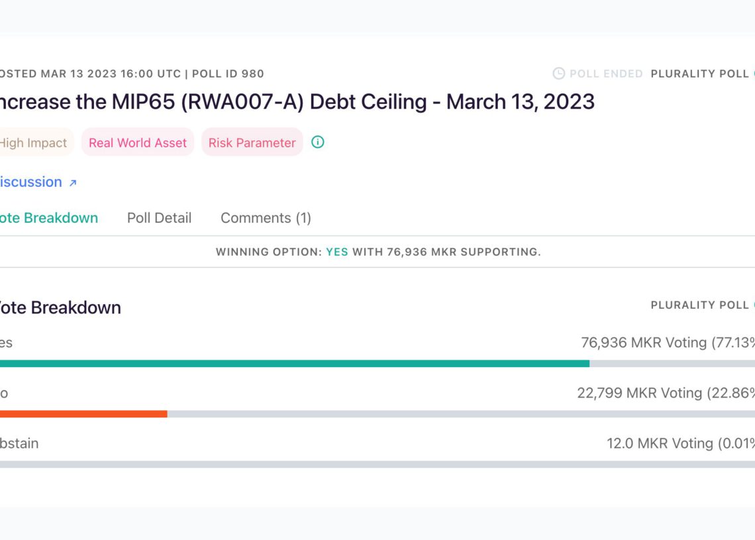Open the Poll Detail tab
The image size is (755, 540).
[159, 218]
